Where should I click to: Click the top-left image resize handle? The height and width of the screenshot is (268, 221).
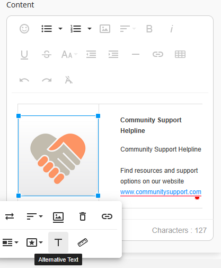pyautogui.click(x=19, y=116)
